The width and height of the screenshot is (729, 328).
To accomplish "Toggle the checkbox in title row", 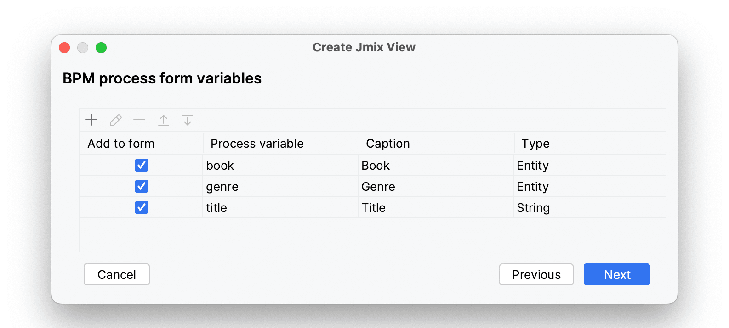I will click(142, 207).
